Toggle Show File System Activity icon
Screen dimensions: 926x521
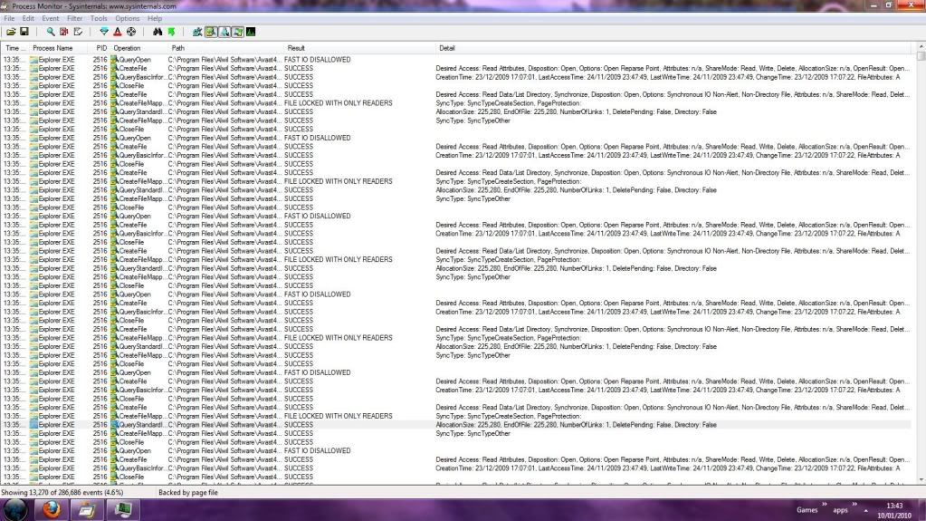(211, 32)
